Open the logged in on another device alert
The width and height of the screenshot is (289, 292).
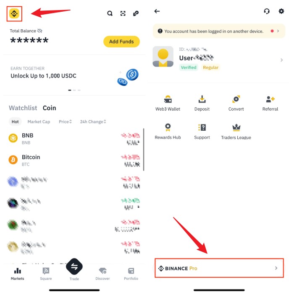point(219,31)
